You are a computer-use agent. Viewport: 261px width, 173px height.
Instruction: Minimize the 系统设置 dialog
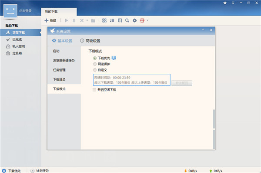tap(203, 30)
